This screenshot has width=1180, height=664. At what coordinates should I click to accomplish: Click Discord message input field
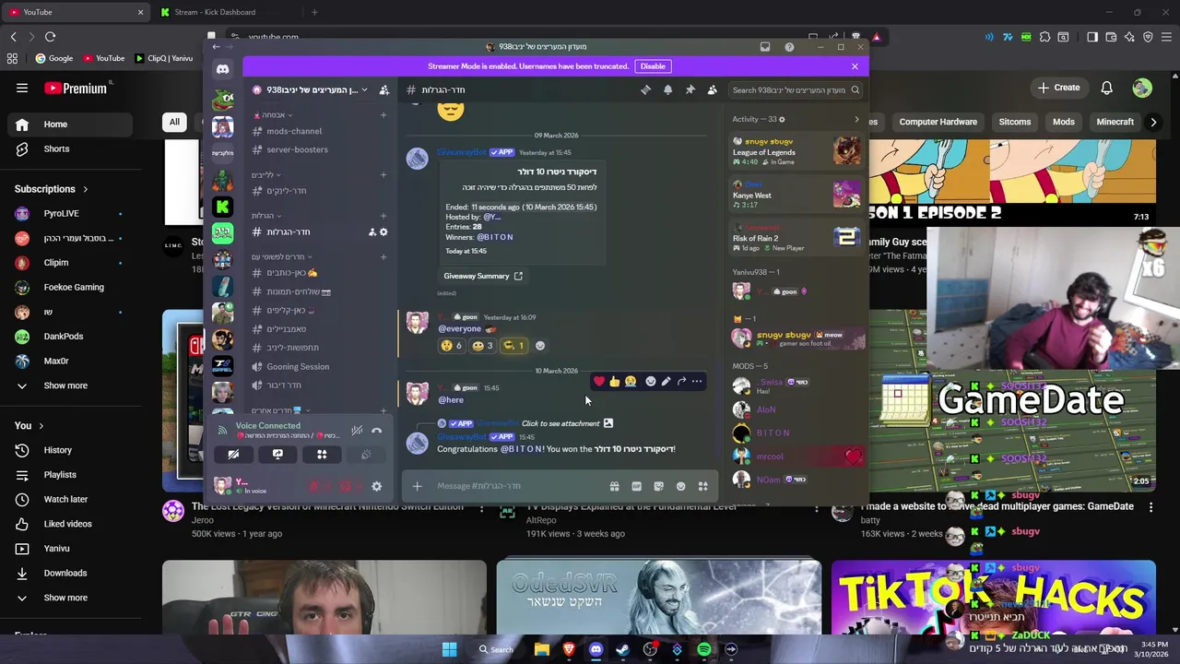click(516, 486)
